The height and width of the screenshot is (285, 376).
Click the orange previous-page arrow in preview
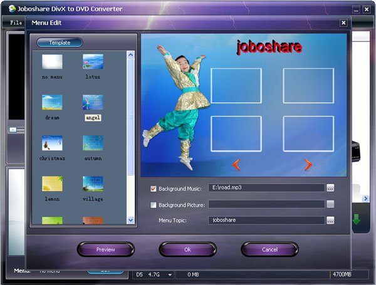click(236, 165)
